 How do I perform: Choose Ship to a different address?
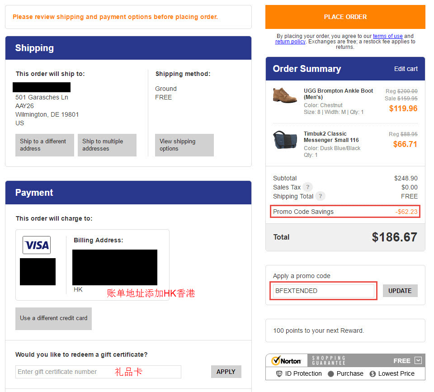45,145
